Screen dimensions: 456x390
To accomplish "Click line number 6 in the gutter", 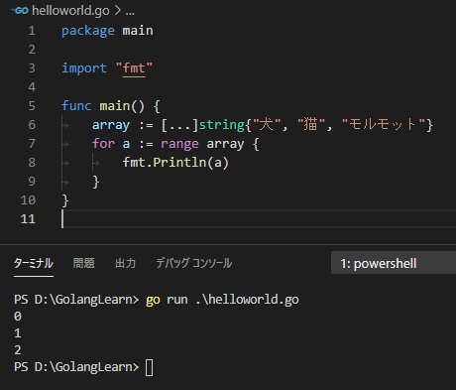I will coord(32,125).
